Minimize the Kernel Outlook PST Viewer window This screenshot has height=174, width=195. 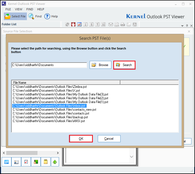coord(176,4)
